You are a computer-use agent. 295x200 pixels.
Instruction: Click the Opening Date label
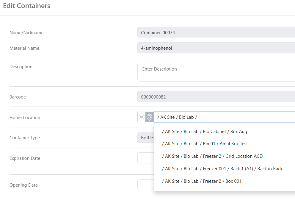(23, 185)
